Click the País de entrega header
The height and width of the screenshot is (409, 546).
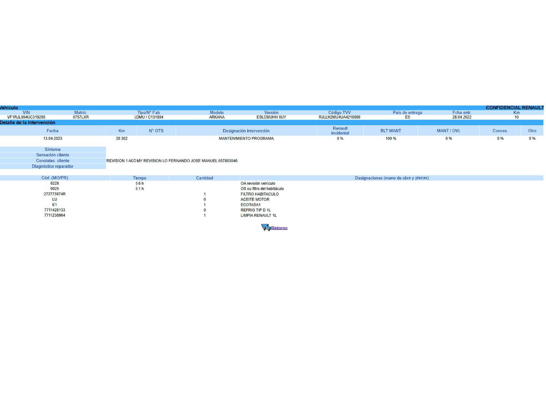click(408, 112)
